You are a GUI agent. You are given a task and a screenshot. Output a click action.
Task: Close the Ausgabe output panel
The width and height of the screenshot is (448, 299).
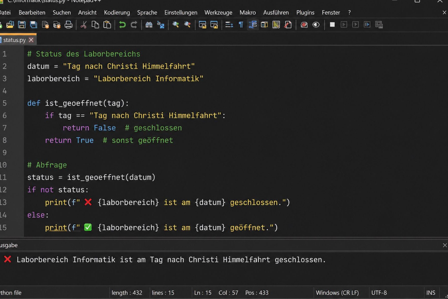444,245
